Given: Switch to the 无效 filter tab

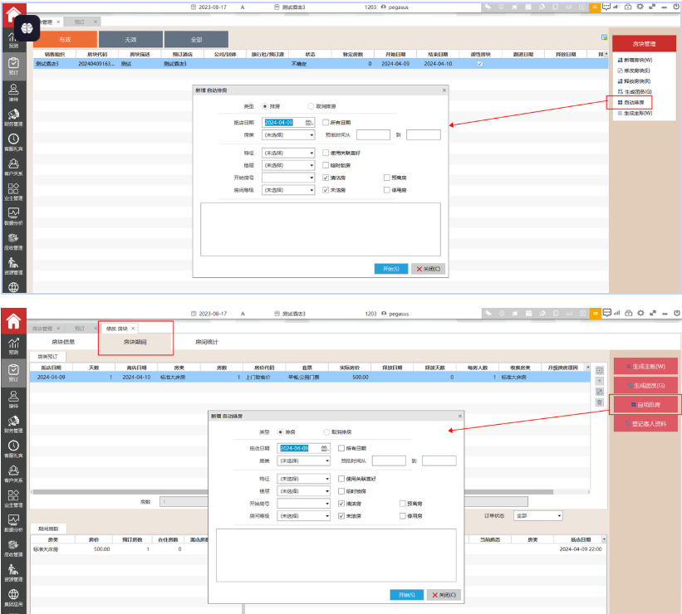Looking at the screenshot, I should coord(130,39).
